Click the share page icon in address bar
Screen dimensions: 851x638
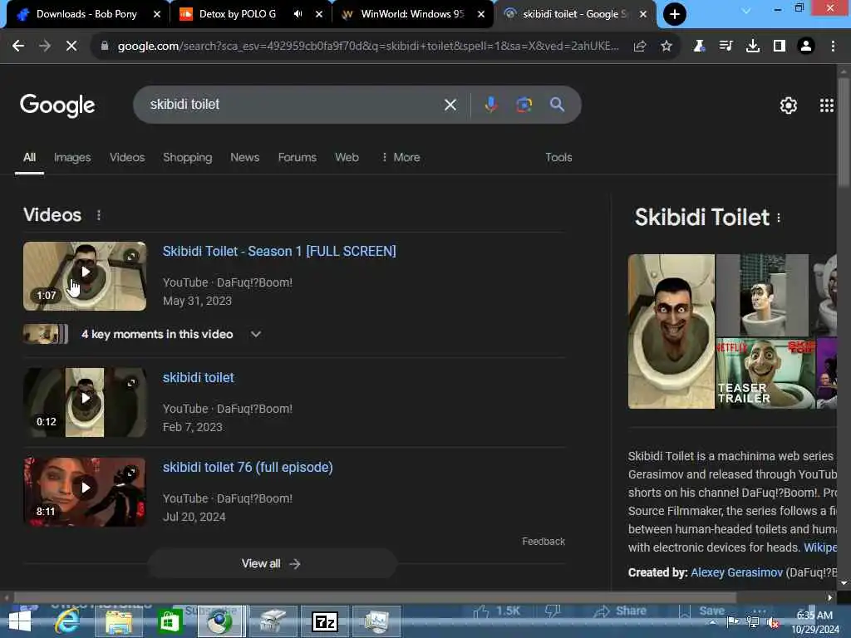640,47
